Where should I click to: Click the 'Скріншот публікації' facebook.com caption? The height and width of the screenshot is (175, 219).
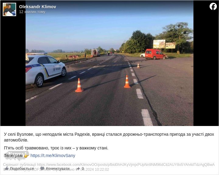109,167
